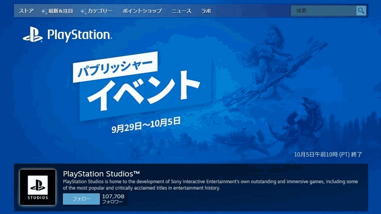Expand the 最新&注目 menu
381x214 pixels.
[x=57, y=11]
